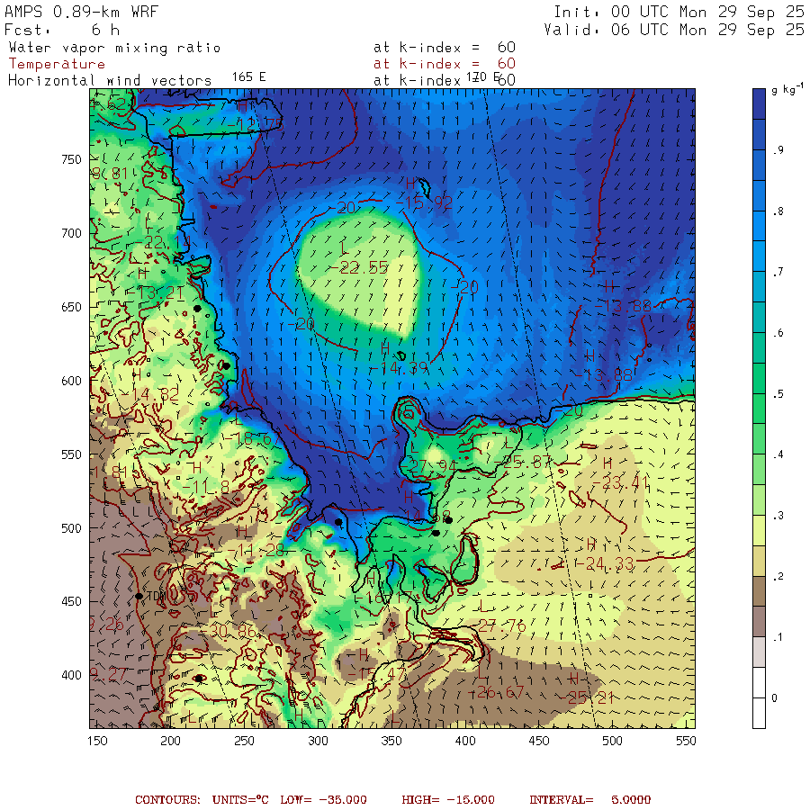810x810 pixels.
Task: Click the Horizontal wind vectors label
Action: coord(110,80)
